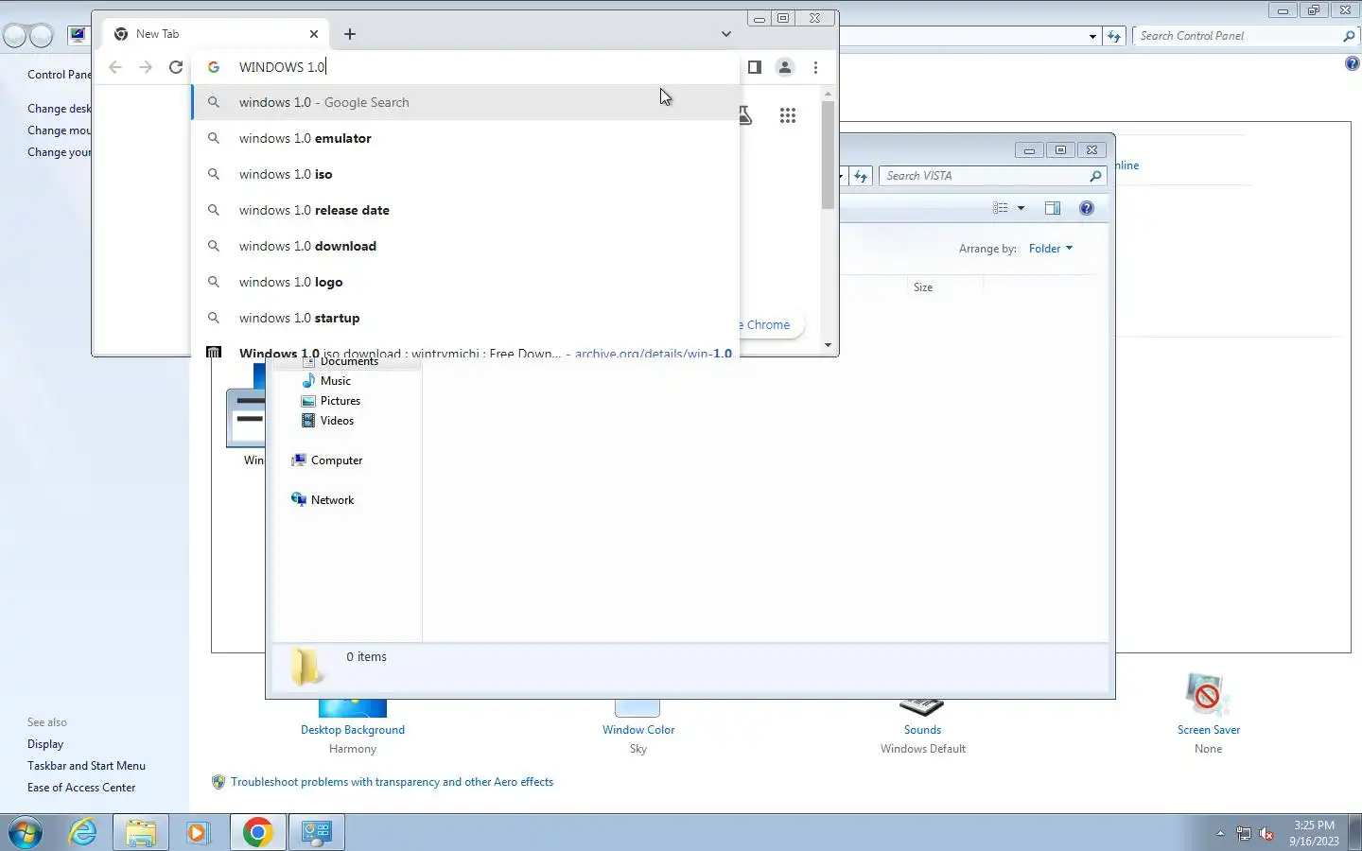Open the Arrange by Folder dropdown
Screen dimensions: 1362x851
[1051, 248]
